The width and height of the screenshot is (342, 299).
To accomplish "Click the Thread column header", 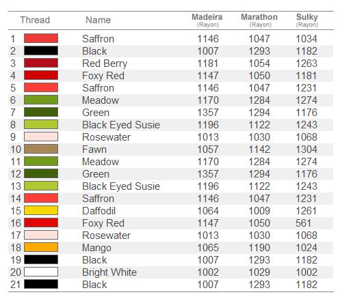I will click(35, 20).
